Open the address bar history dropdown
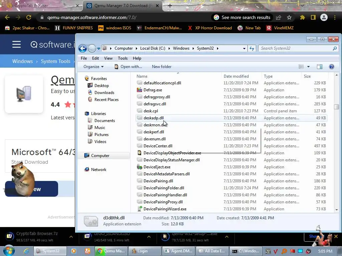Image resolution: width=342 pixels, height=256 pixels. 244,49
